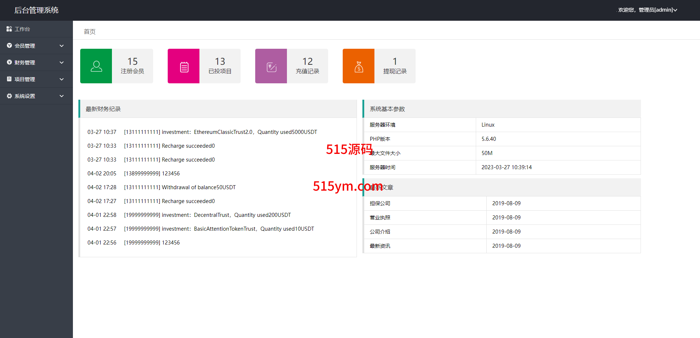Click the 工作台 dashboard grid icon

(9, 29)
